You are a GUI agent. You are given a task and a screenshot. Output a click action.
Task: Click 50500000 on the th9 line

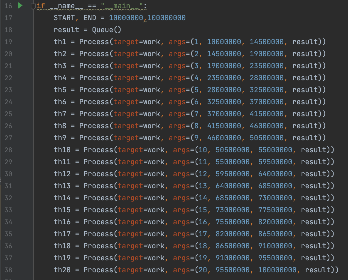pos(267,138)
